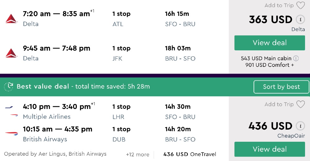Toggle Add to Trip on the British Airways itinerary
The image size is (310, 161).
pyautogui.click(x=279, y=104)
